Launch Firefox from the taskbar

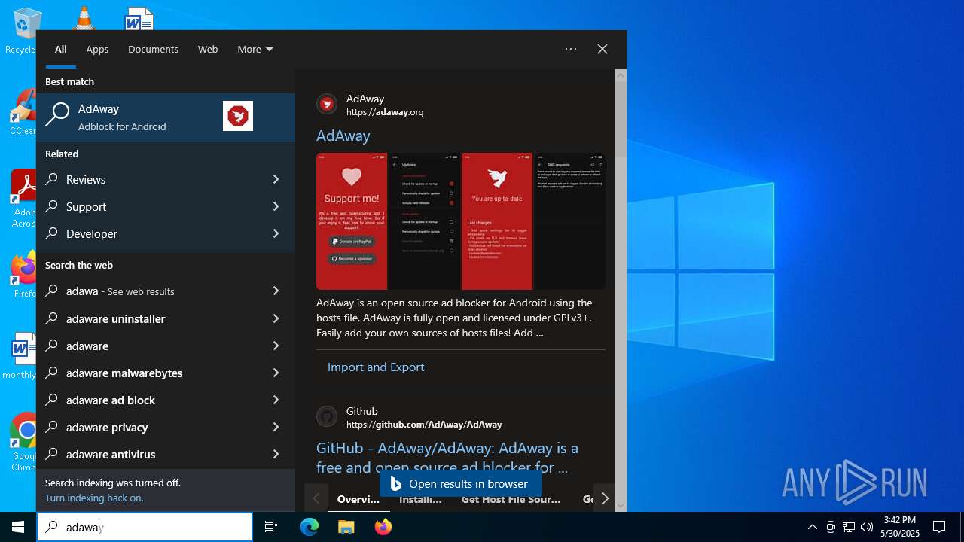(x=383, y=527)
